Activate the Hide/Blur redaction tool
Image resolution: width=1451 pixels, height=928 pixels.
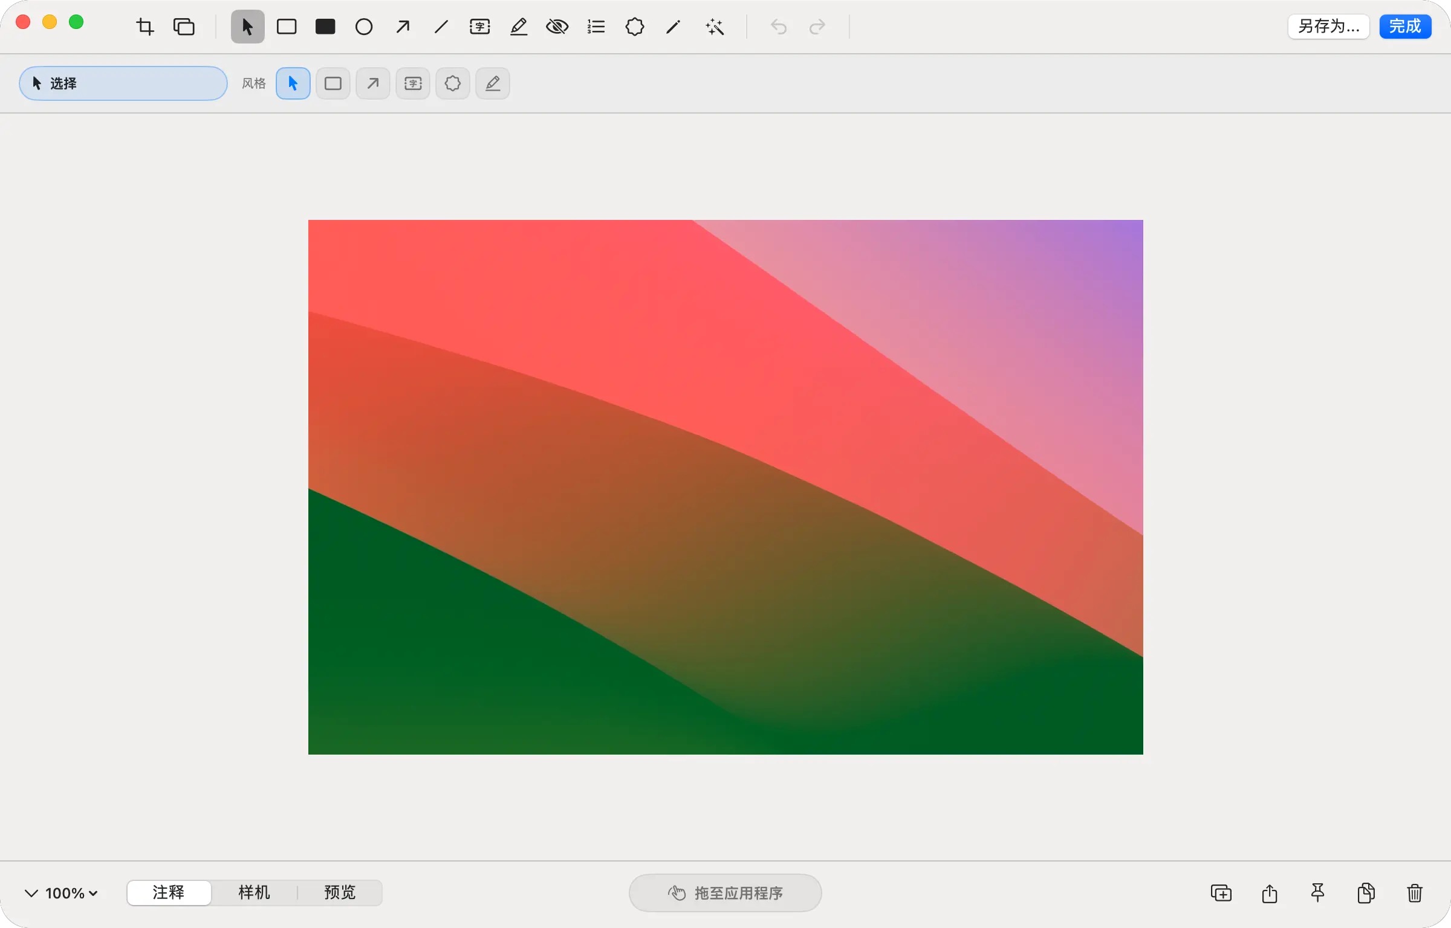coord(557,27)
